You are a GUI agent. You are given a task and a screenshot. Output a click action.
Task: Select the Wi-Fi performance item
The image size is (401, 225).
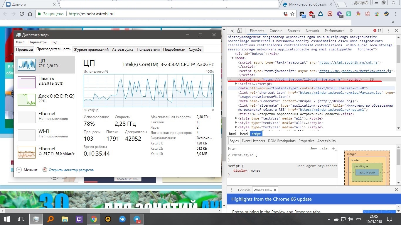[45, 135]
